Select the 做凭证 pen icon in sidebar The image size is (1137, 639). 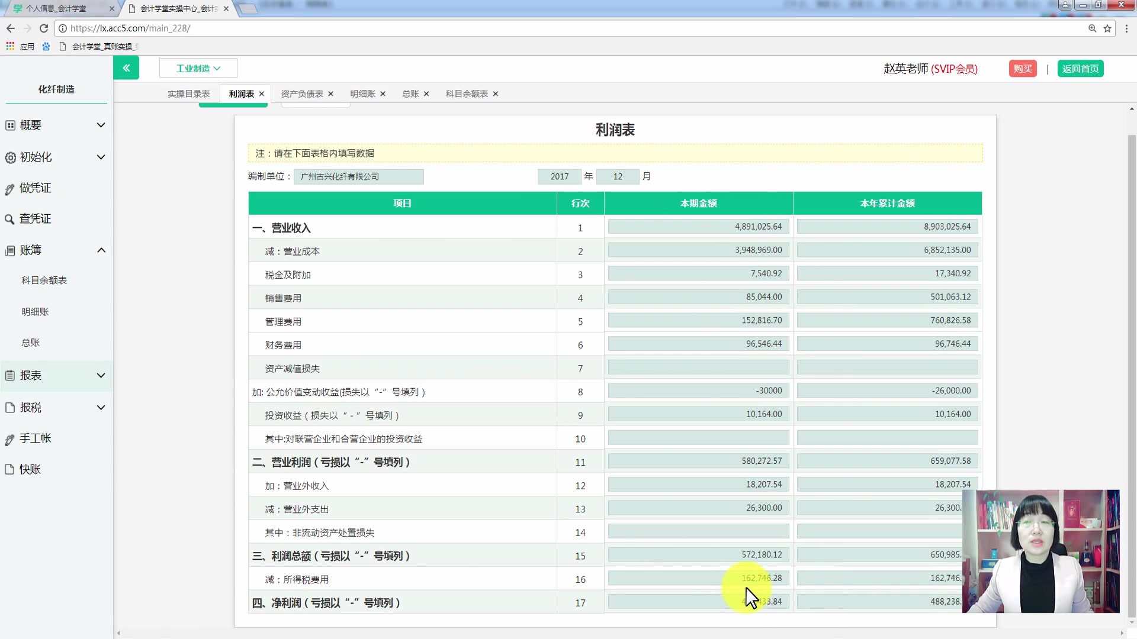(9, 188)
